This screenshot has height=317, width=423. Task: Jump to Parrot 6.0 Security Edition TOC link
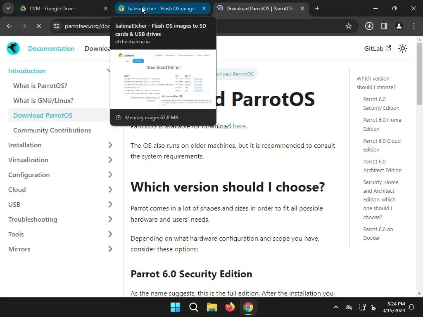[381, 104]
